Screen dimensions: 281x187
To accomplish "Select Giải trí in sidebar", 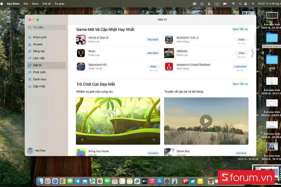I will click(x=47, y=65).
